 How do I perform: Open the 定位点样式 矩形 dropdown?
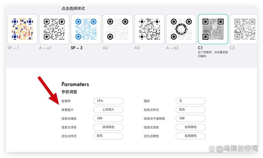pyautogui.click(x=108, y=136)
